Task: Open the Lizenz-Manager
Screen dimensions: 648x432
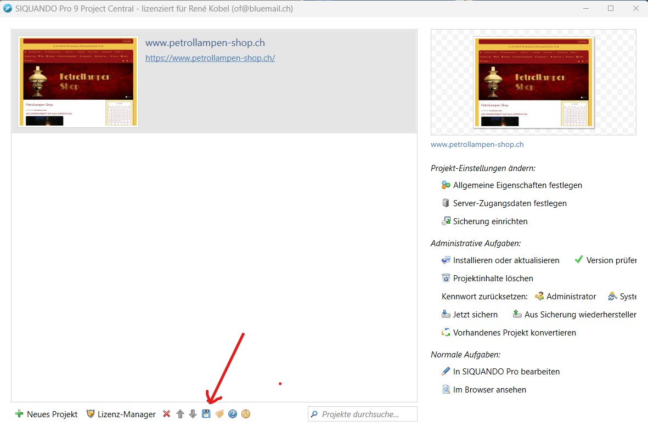Action: click(x=121, y=414)
